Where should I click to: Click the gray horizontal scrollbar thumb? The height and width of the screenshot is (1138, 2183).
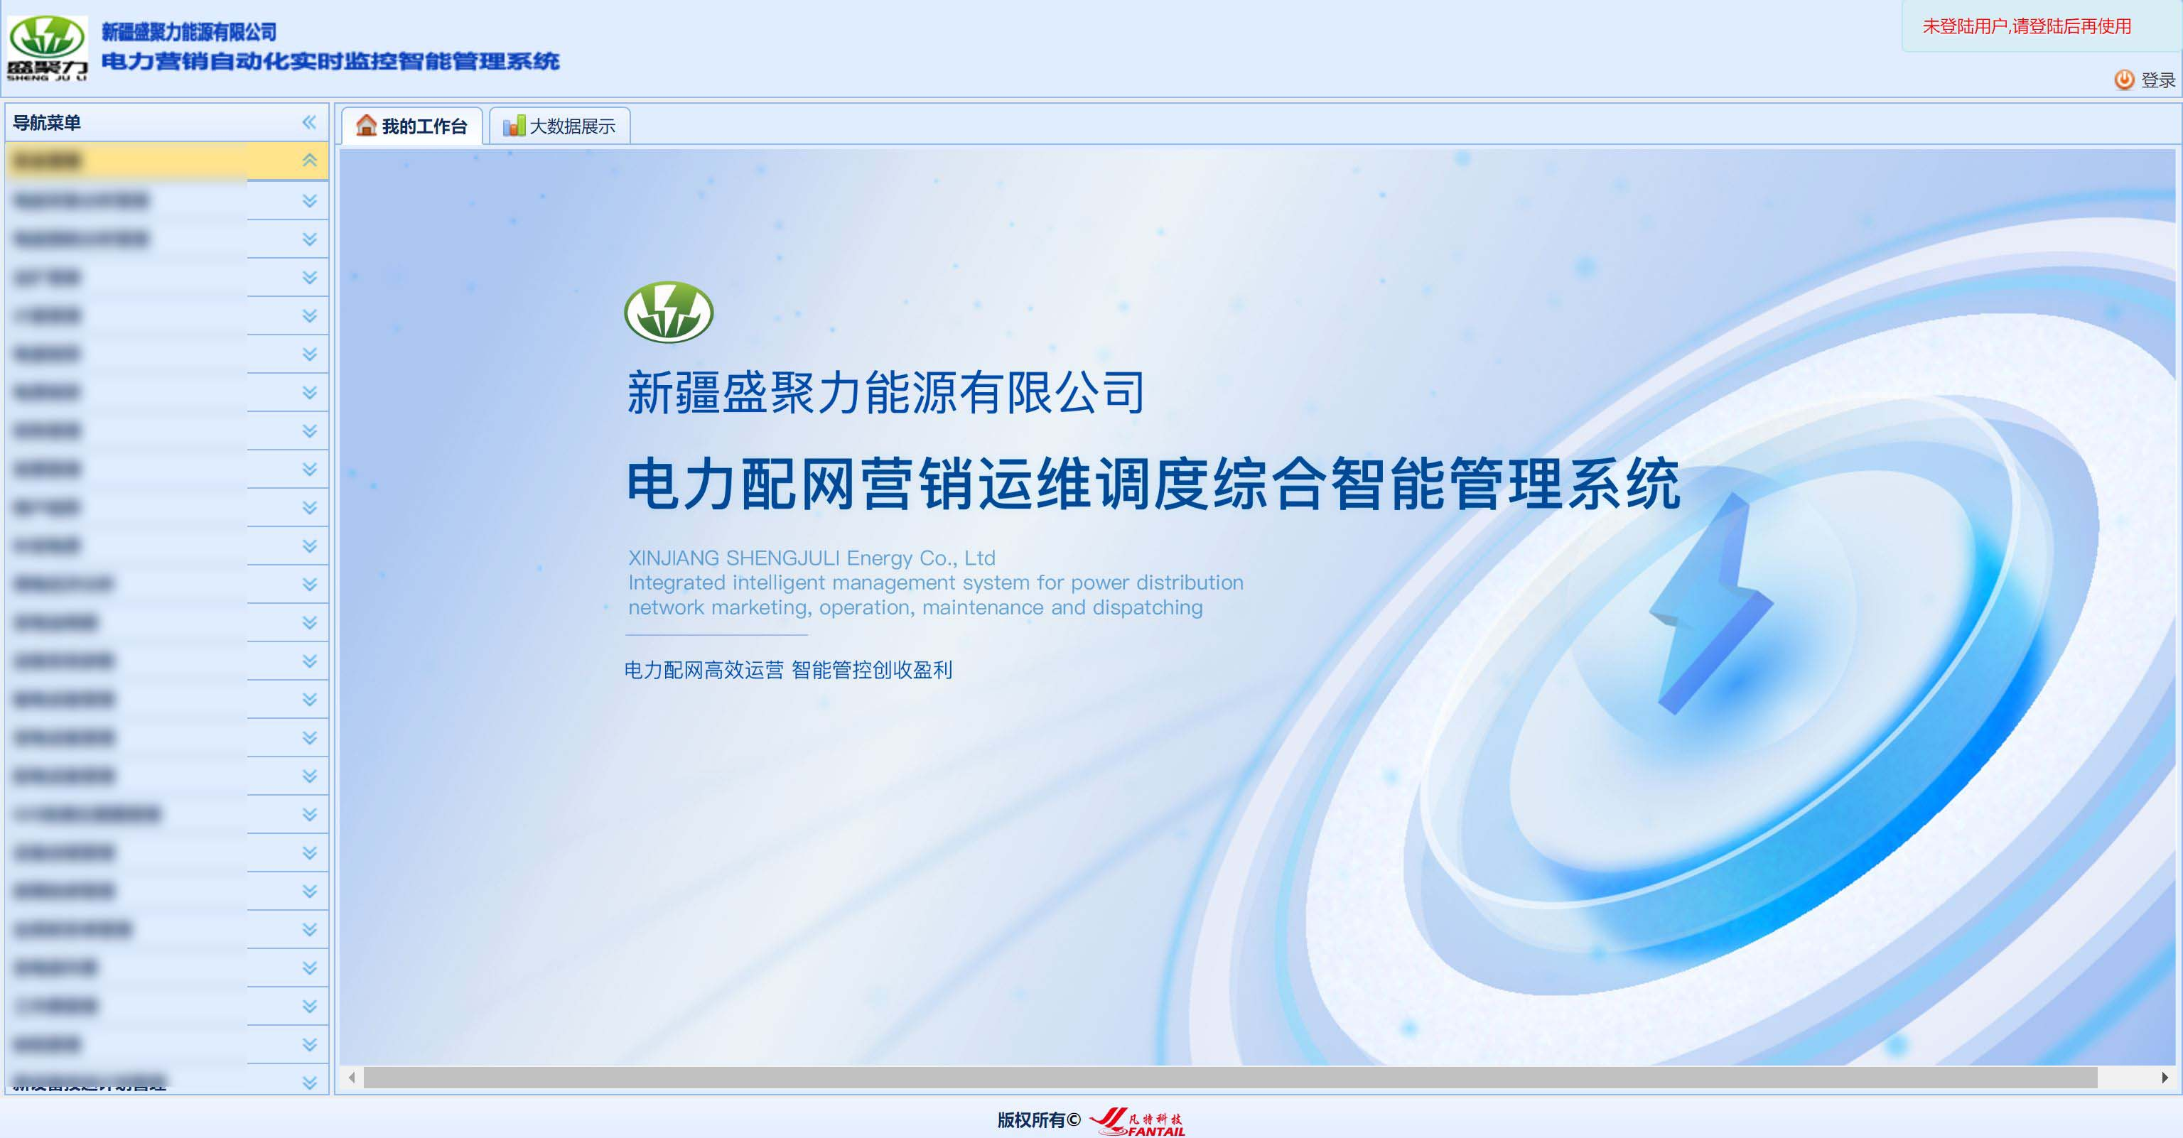[x=1231, y=1077]
